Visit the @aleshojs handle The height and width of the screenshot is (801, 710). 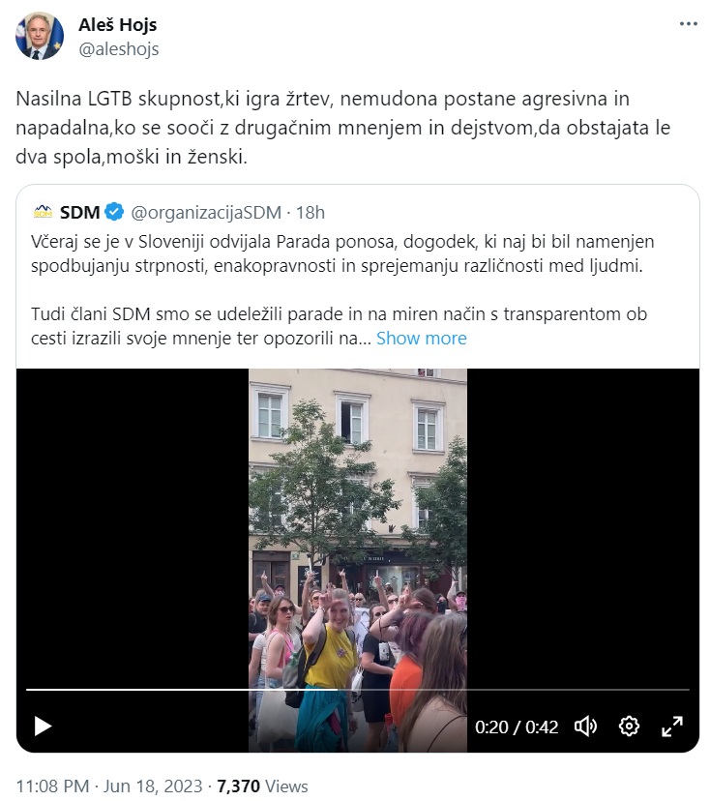(119, 49)
